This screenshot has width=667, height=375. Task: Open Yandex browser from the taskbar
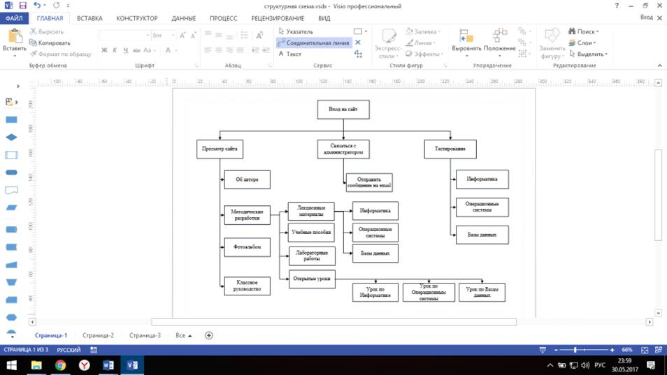tap(84, 365)
